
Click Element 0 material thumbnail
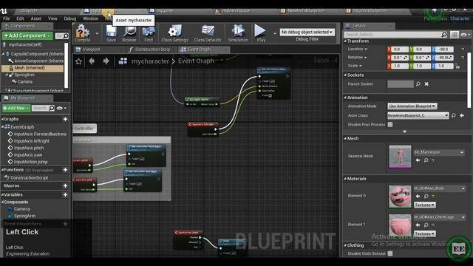pos(400,197)
